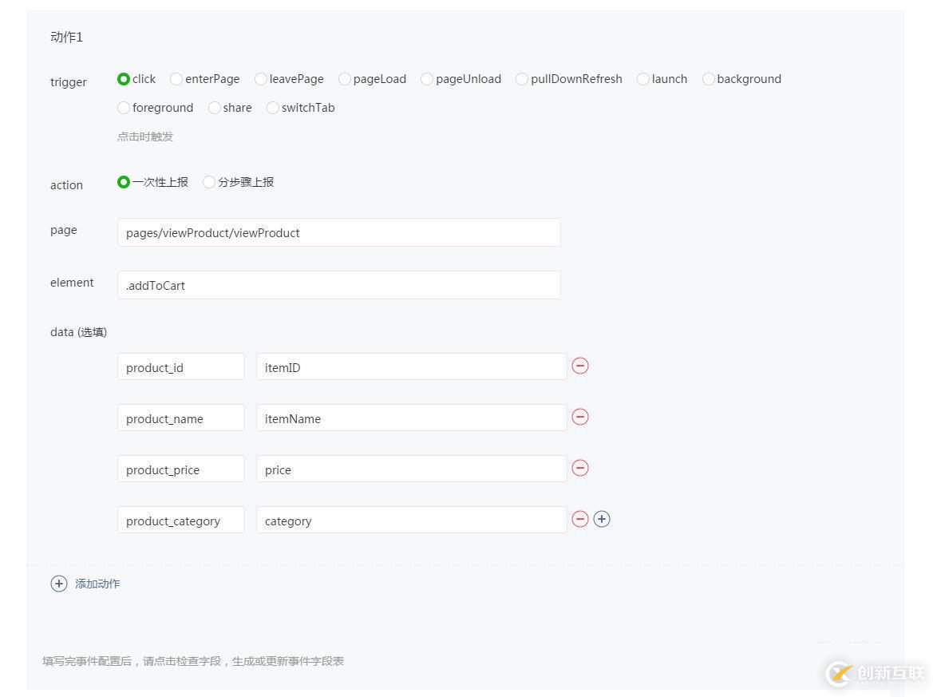933x697 pixels.
Task: Choose the share trigger option
Action: tap(214, 107)
